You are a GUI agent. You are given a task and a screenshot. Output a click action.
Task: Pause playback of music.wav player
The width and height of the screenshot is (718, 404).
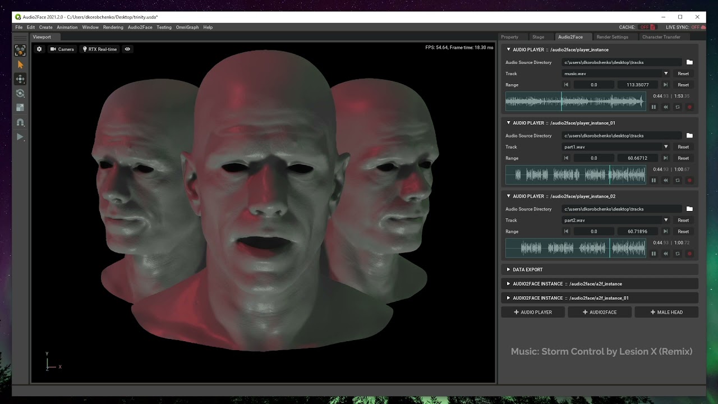click(x=653, y=107)
